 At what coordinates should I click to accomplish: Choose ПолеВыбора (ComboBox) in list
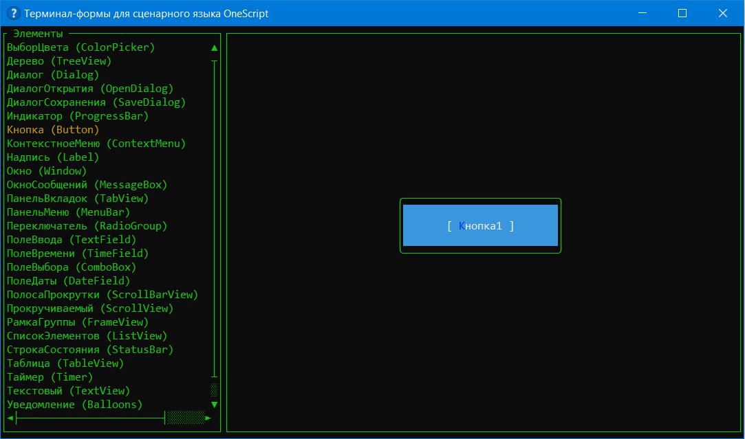click(71, 267)
